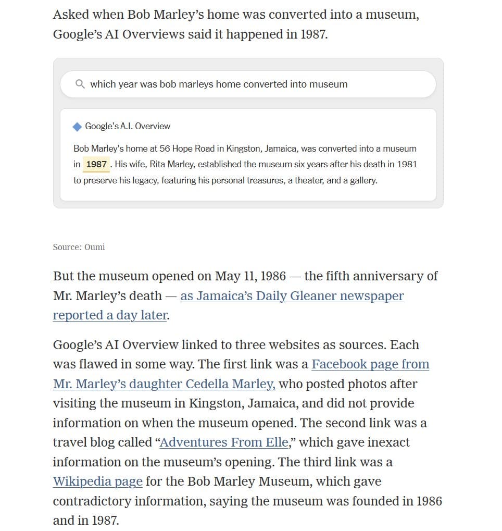Visit the Adventures From Elle travel blog link
This screenshot has width=502, height=531.
coord(223,442)
